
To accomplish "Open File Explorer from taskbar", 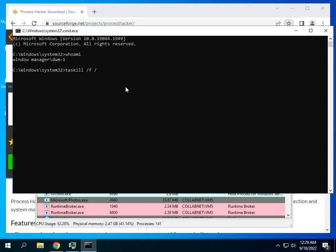I will tap(40, 245).
